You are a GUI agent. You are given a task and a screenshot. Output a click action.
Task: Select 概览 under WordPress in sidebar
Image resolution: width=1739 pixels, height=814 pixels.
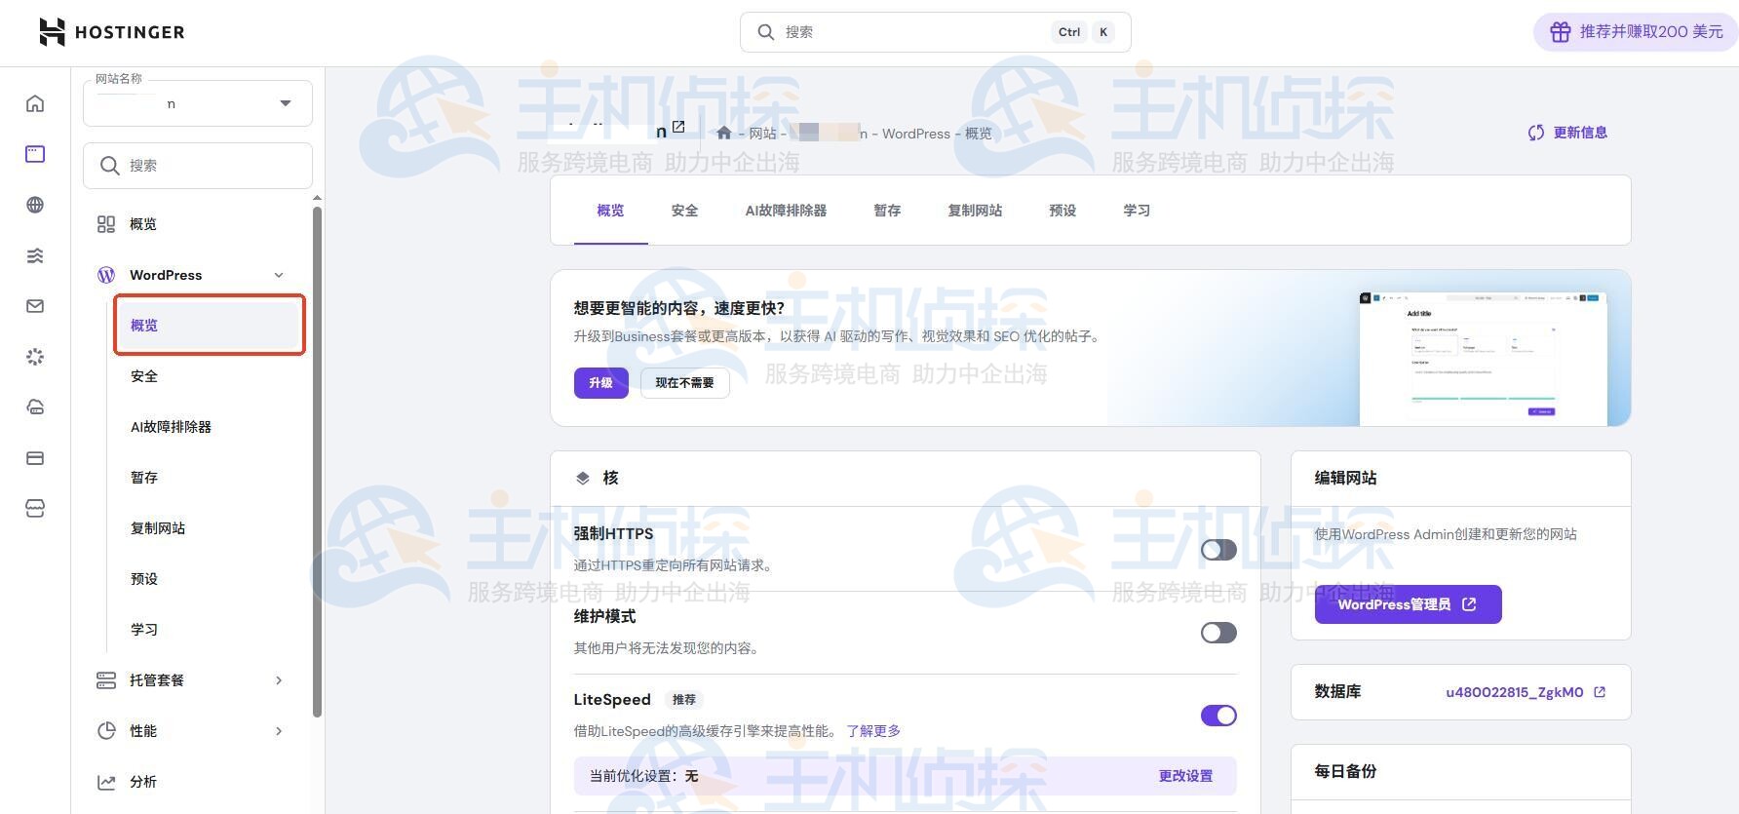[x=209, y=326]
